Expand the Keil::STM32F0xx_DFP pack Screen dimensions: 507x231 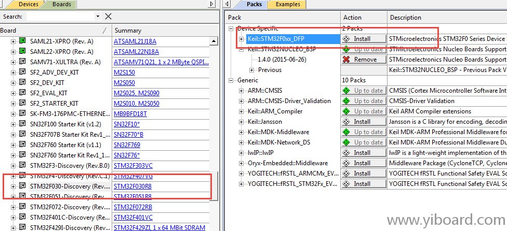pyautogui.click(x=241, y=39)
